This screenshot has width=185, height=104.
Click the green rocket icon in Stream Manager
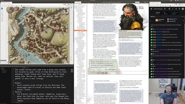[173, 9]
